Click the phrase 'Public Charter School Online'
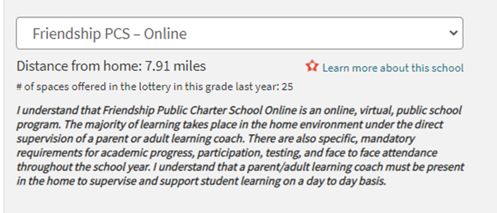Screen dimensions: 497x213 point(226,110)
